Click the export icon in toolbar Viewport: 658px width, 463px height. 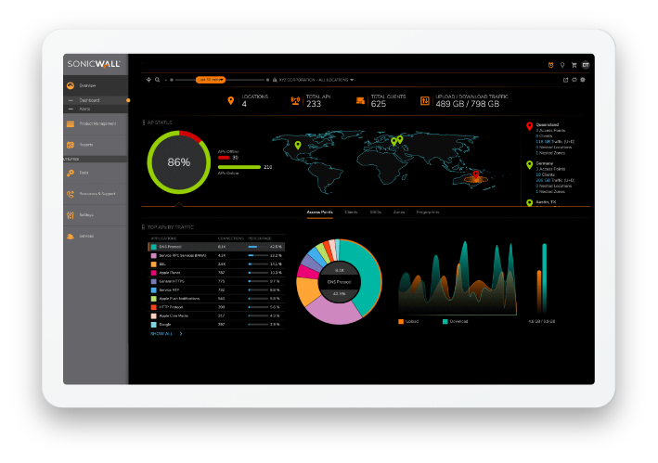tap(566, 80)
